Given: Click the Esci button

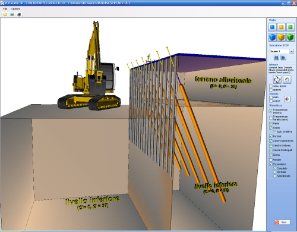Looking at the screenshot, I should click(x=282, y=222).
